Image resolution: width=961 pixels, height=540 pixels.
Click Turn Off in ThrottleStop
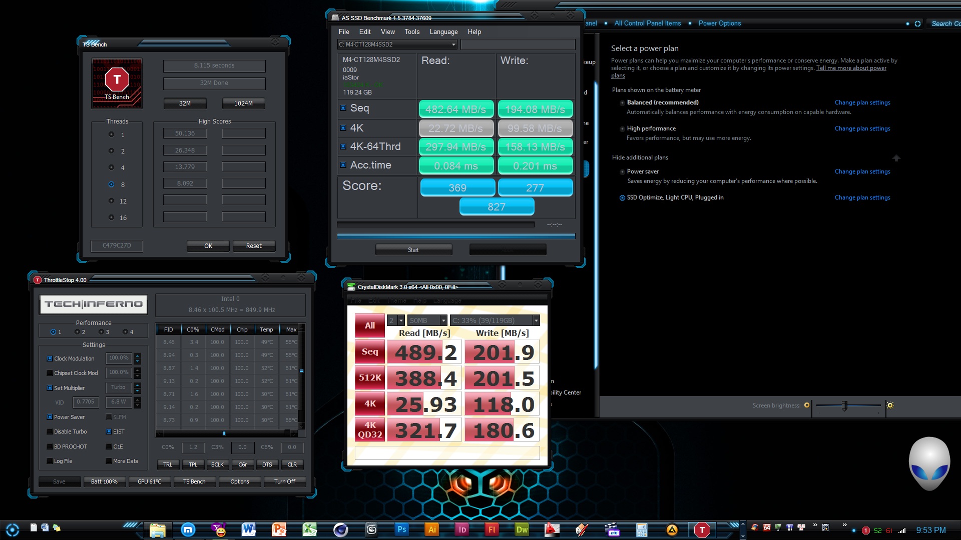[285, 481]
